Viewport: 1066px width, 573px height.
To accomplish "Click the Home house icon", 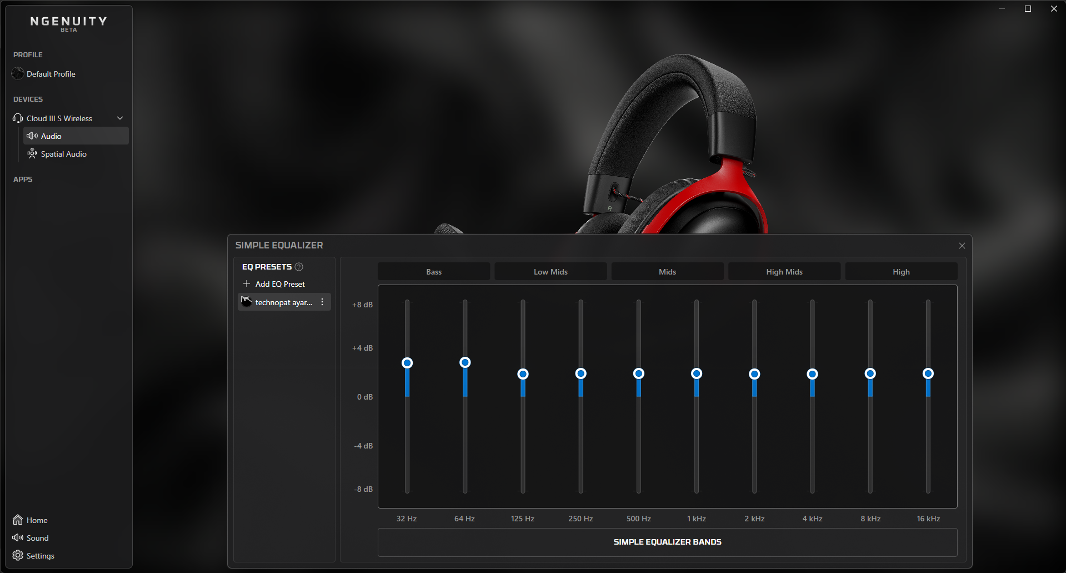I will [x=18, y=520].
